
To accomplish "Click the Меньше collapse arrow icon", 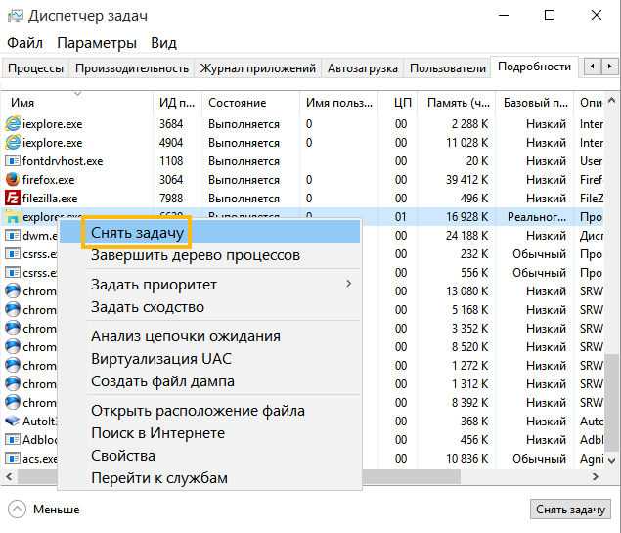I will 17,510.
